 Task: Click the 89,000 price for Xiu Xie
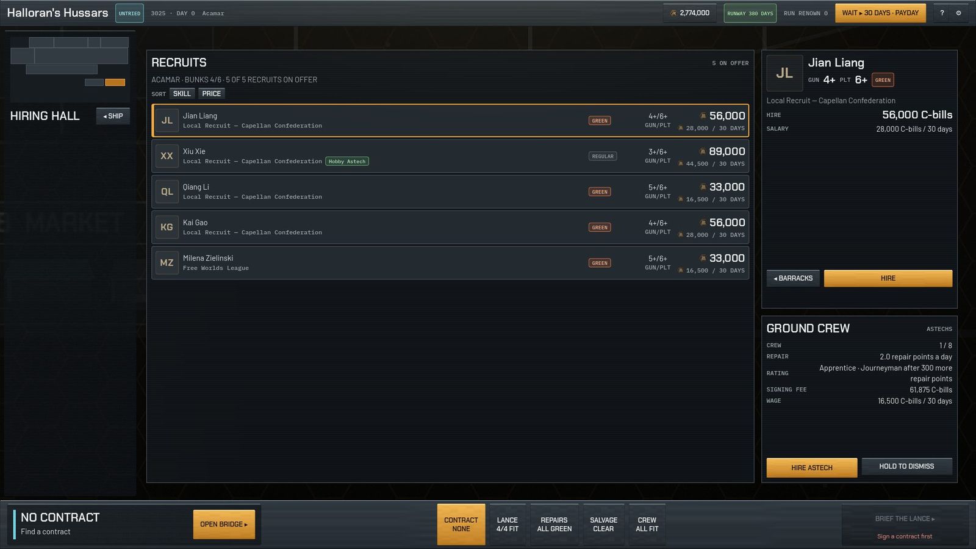click(727, 151)
